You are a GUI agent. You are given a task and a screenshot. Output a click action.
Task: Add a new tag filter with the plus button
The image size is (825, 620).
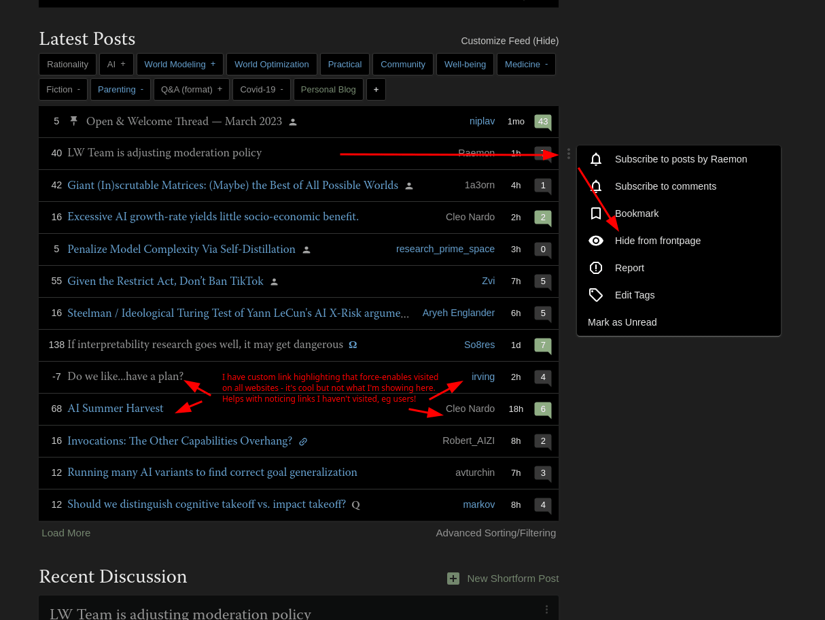pyautogui.click(x=376, y=89)
